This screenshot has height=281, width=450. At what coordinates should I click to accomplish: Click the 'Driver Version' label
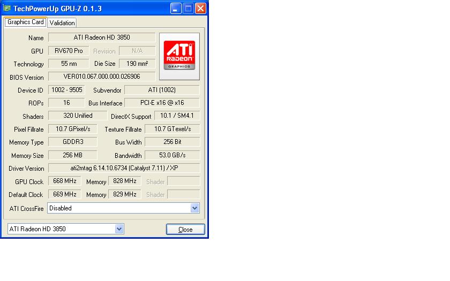[26, 169]
